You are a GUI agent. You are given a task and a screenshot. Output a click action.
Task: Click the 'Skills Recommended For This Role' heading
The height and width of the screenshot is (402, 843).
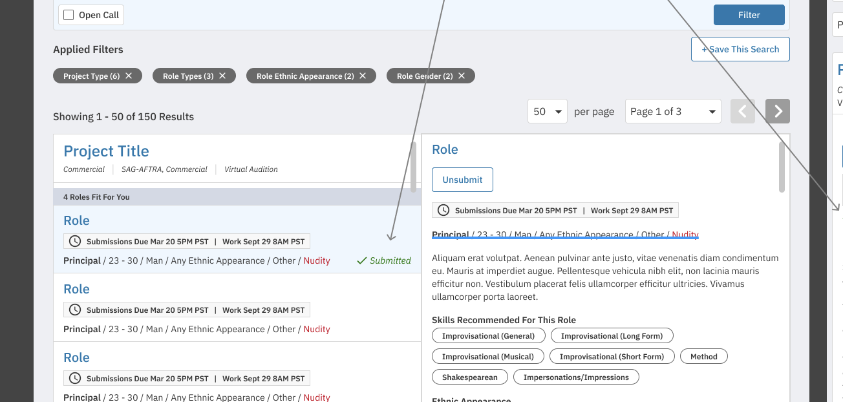504,320
